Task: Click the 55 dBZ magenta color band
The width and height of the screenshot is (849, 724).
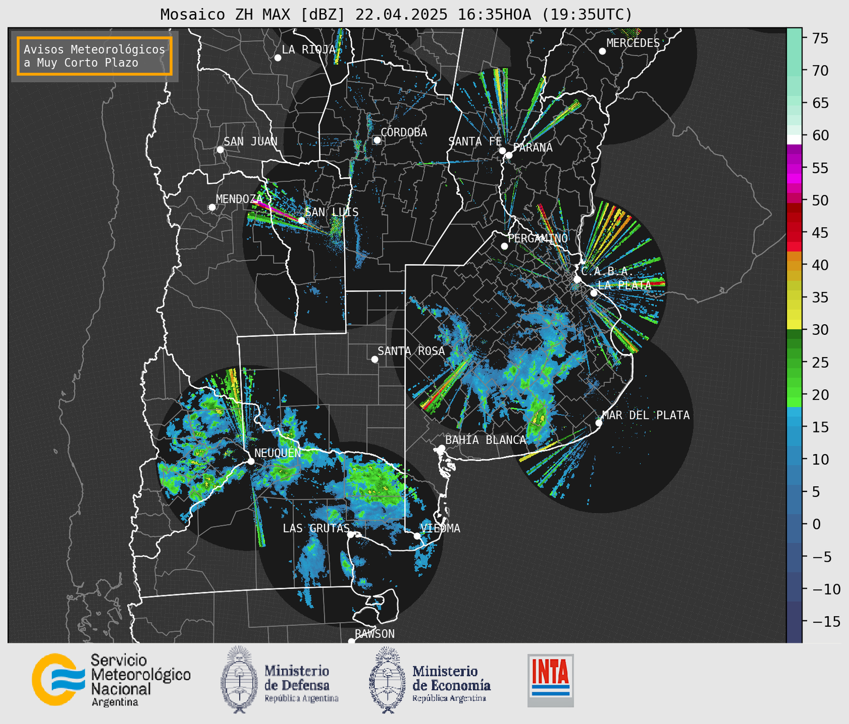Action: [x=794, y=168]
